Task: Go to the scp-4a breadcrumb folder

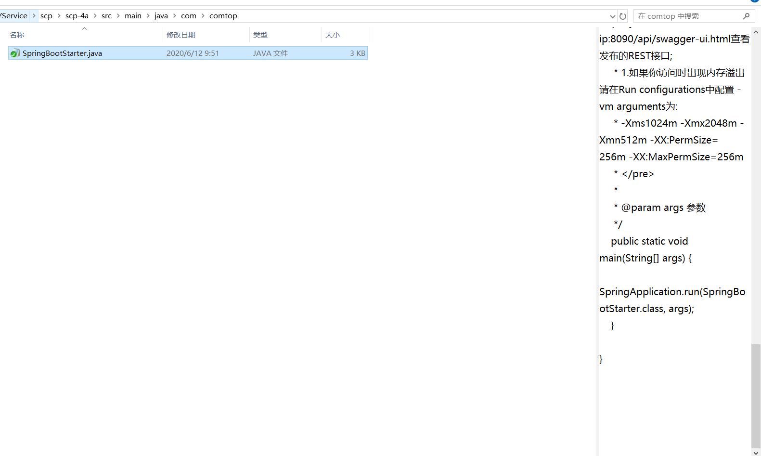Action: coord(77,15)
